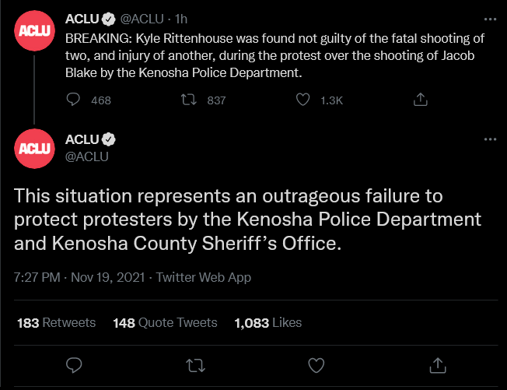Retweet the BREAKING Kyle Rittenhouse tweet
Screen dimensions: 507x390
(x=187, y=100)
